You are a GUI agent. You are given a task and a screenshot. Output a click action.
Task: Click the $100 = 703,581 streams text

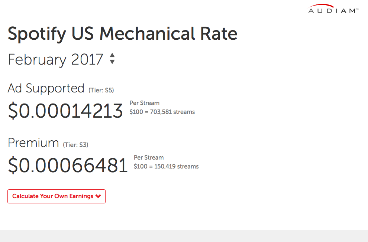pos(162,112)
